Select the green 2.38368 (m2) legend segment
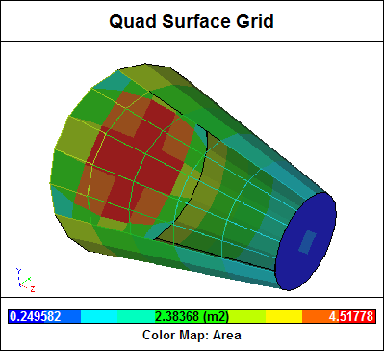Image resolution: width=384 pixels, height=351 pixels. pyautogui.click(x=192, y=316)
